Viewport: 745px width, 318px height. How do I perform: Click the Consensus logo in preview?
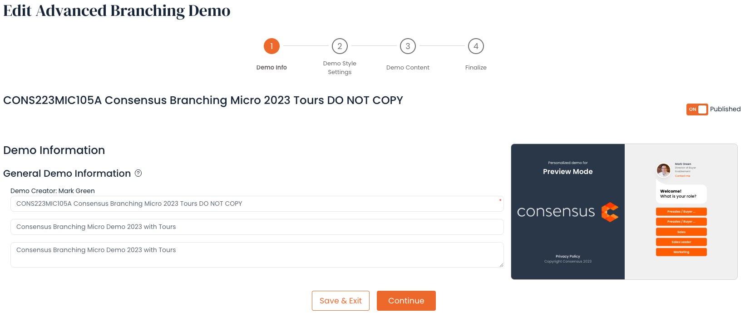click(567, 212)
